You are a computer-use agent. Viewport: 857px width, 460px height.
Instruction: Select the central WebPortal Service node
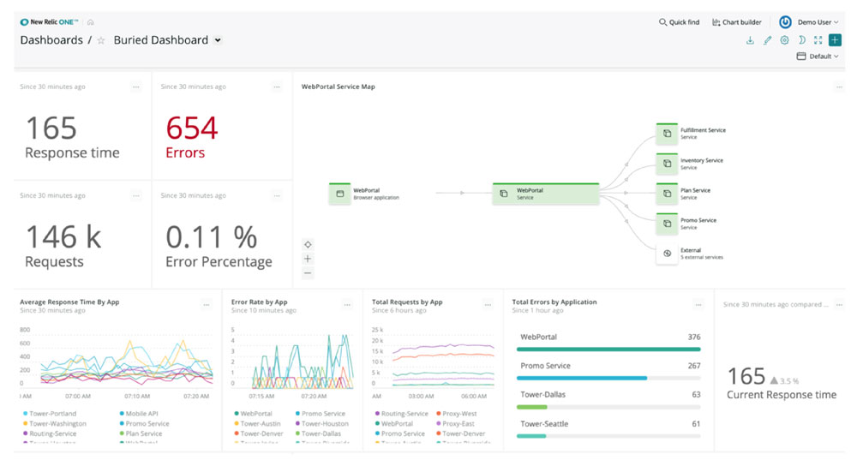[x=545, y=194]
